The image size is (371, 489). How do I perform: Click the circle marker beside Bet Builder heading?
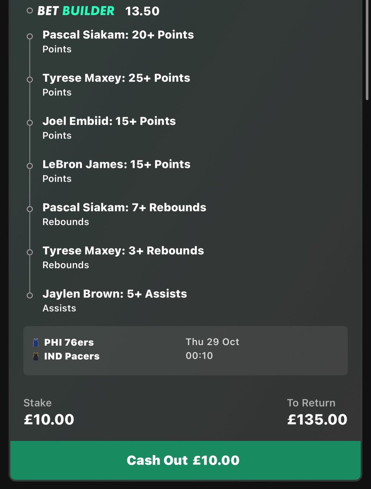pyautogui.click(x=29, y=11)
